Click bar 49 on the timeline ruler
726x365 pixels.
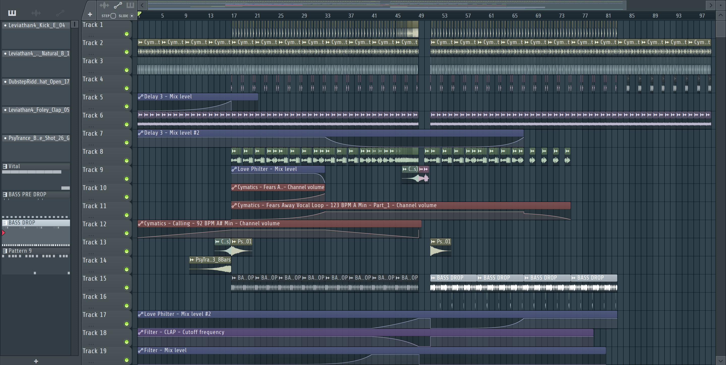421,16
